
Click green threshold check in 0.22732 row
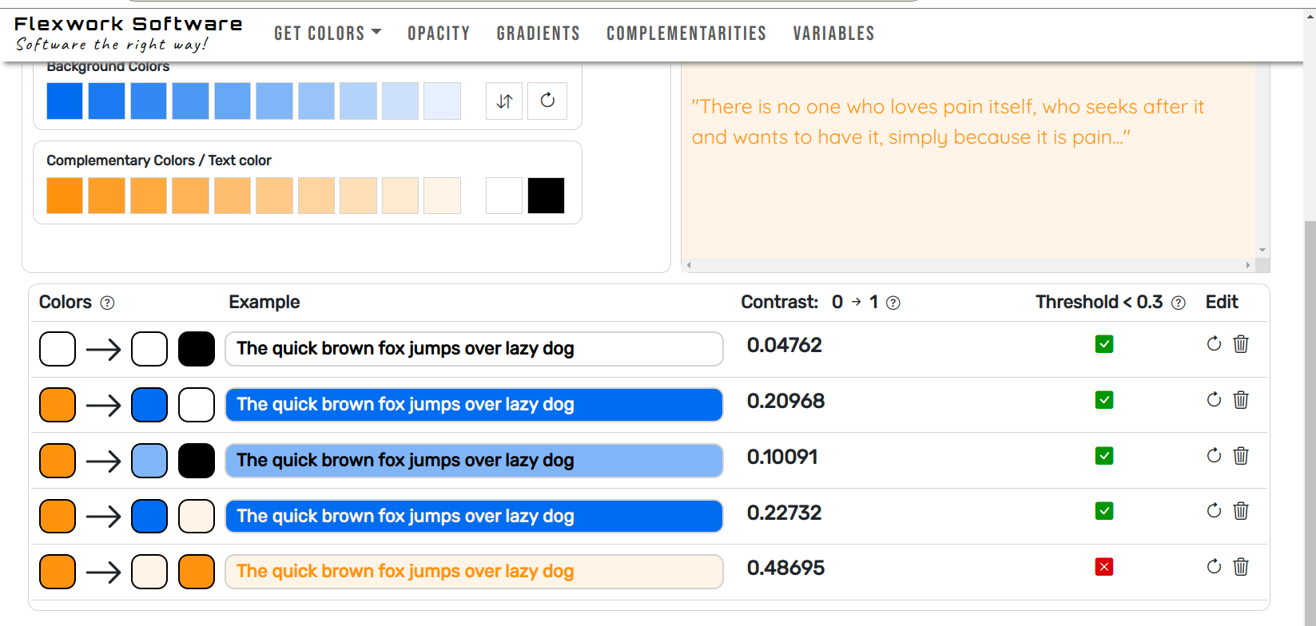point(1104,511)
